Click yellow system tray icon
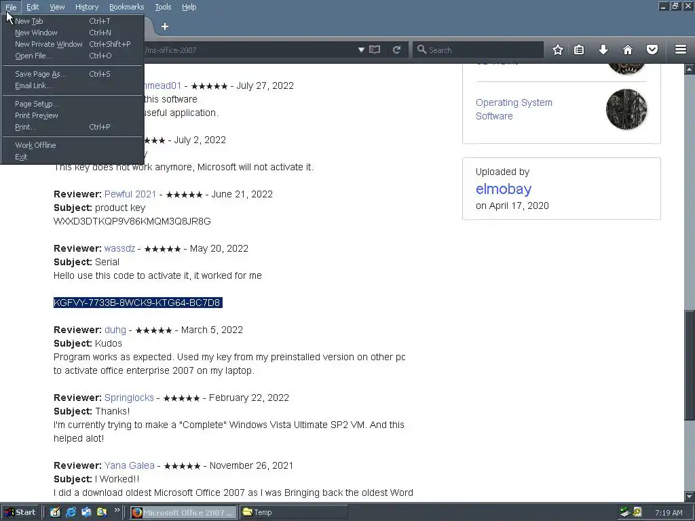This screenshot has width=695, height=521. 637,513
